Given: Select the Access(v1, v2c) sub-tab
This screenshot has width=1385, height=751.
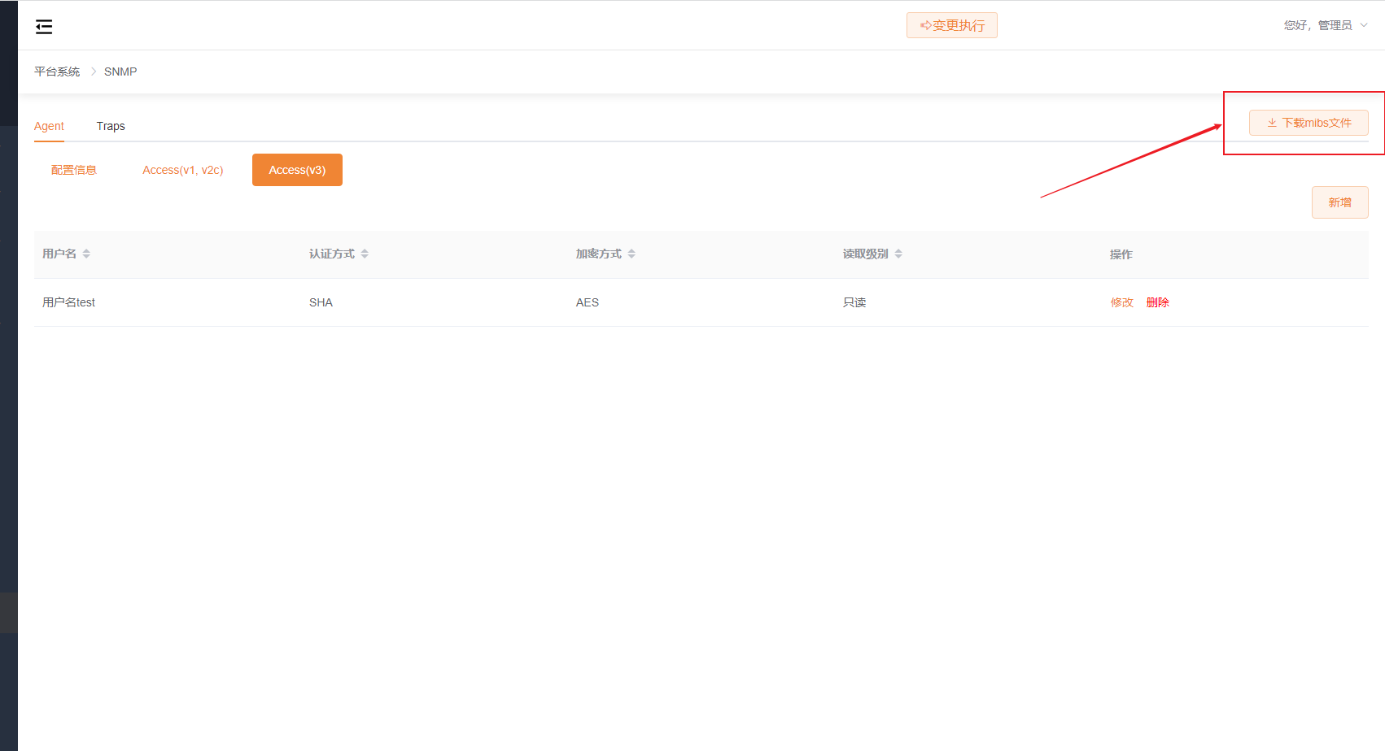Looking at the screenshot, I should (183, 170).
